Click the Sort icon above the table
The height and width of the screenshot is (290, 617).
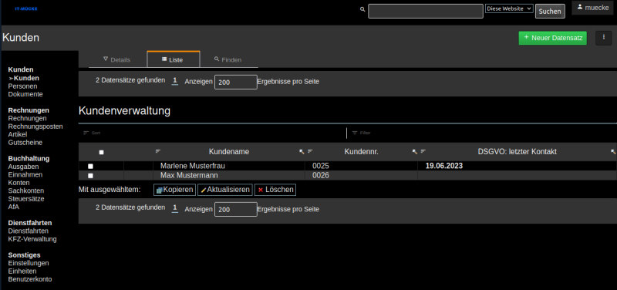pos(86,133)
